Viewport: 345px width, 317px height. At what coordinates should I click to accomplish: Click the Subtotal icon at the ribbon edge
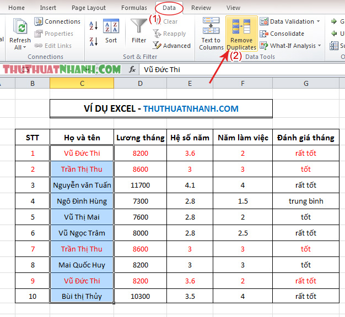(x=334, y=46)
